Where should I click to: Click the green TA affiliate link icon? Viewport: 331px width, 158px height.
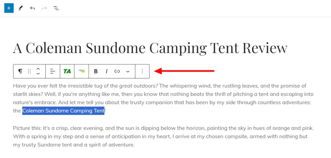click(x=67, y=71)
